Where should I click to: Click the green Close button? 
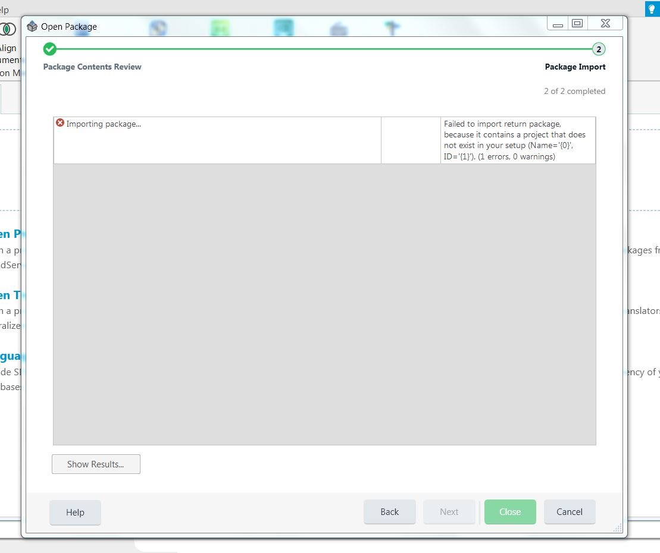(x=509, y=511)
